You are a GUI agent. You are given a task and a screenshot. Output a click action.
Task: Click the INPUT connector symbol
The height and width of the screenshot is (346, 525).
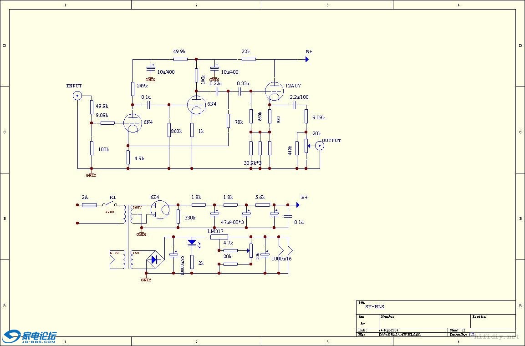pyautogui.click(x=77, y=96)
